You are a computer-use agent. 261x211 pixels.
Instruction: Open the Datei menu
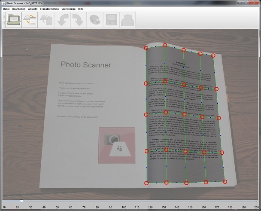pyautogui.click(x=6, y=9)
